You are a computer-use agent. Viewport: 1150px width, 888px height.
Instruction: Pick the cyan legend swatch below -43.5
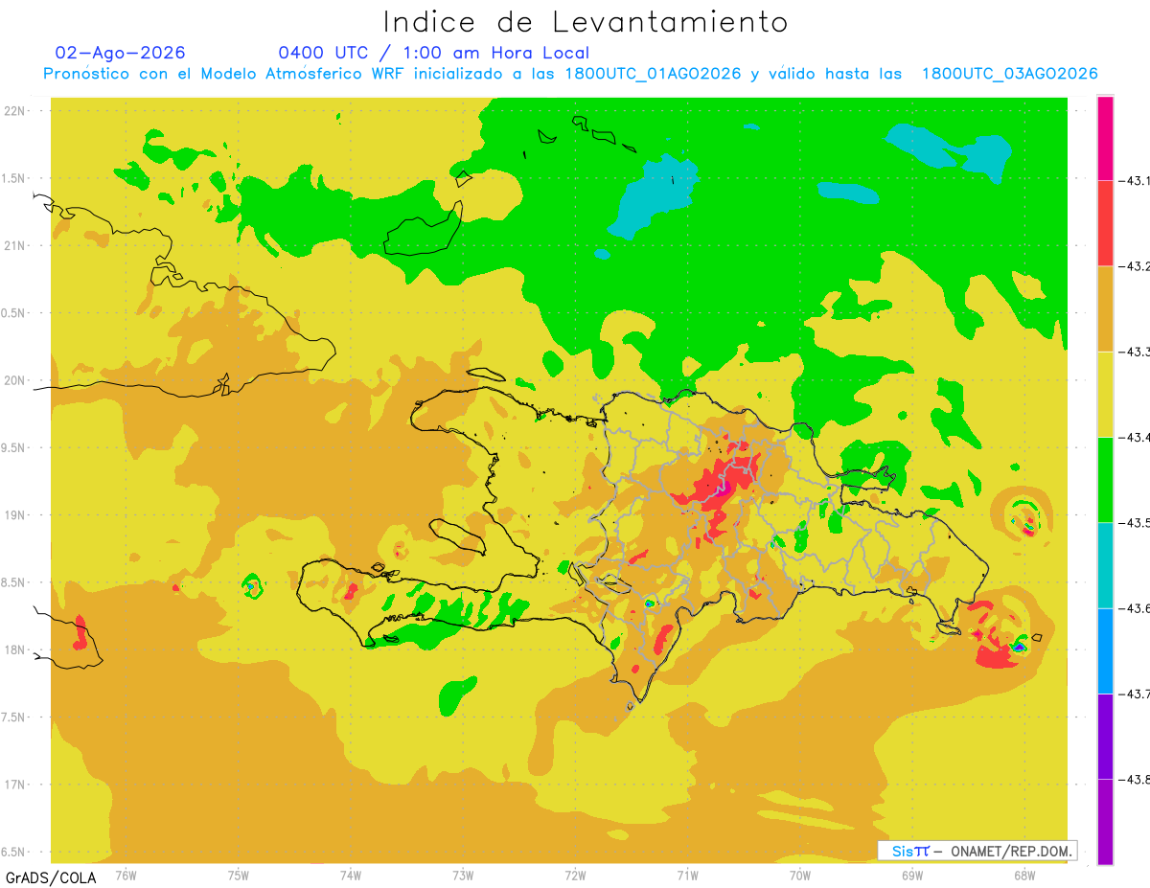[x=1105, y=565]
